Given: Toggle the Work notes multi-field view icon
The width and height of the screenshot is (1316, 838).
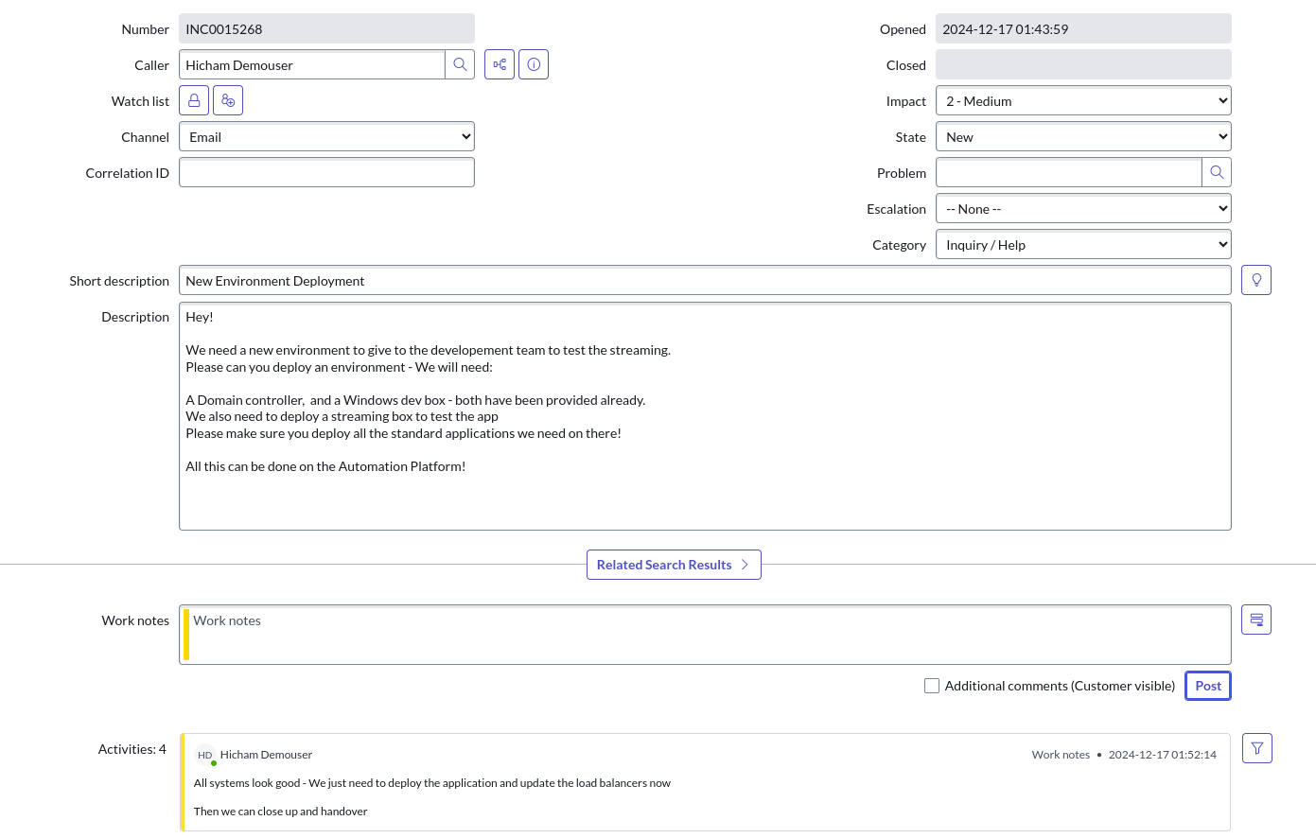Looking at the screenshot, I should coord(1256,620).
